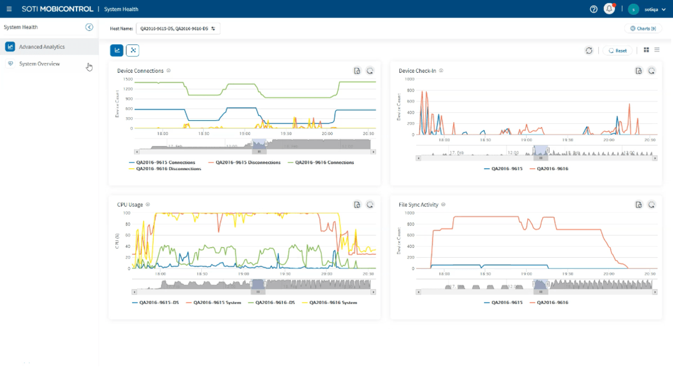Screen dimensions: 673x378
Task: Export the CPU Usage chart
Action: (357, 204)
